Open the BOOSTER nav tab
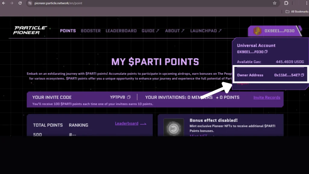The height and width of the screenshot is (174, 309). pyautogui.click(x=91, y=31)
